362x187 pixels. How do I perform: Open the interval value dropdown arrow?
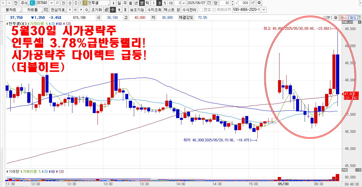184,3
